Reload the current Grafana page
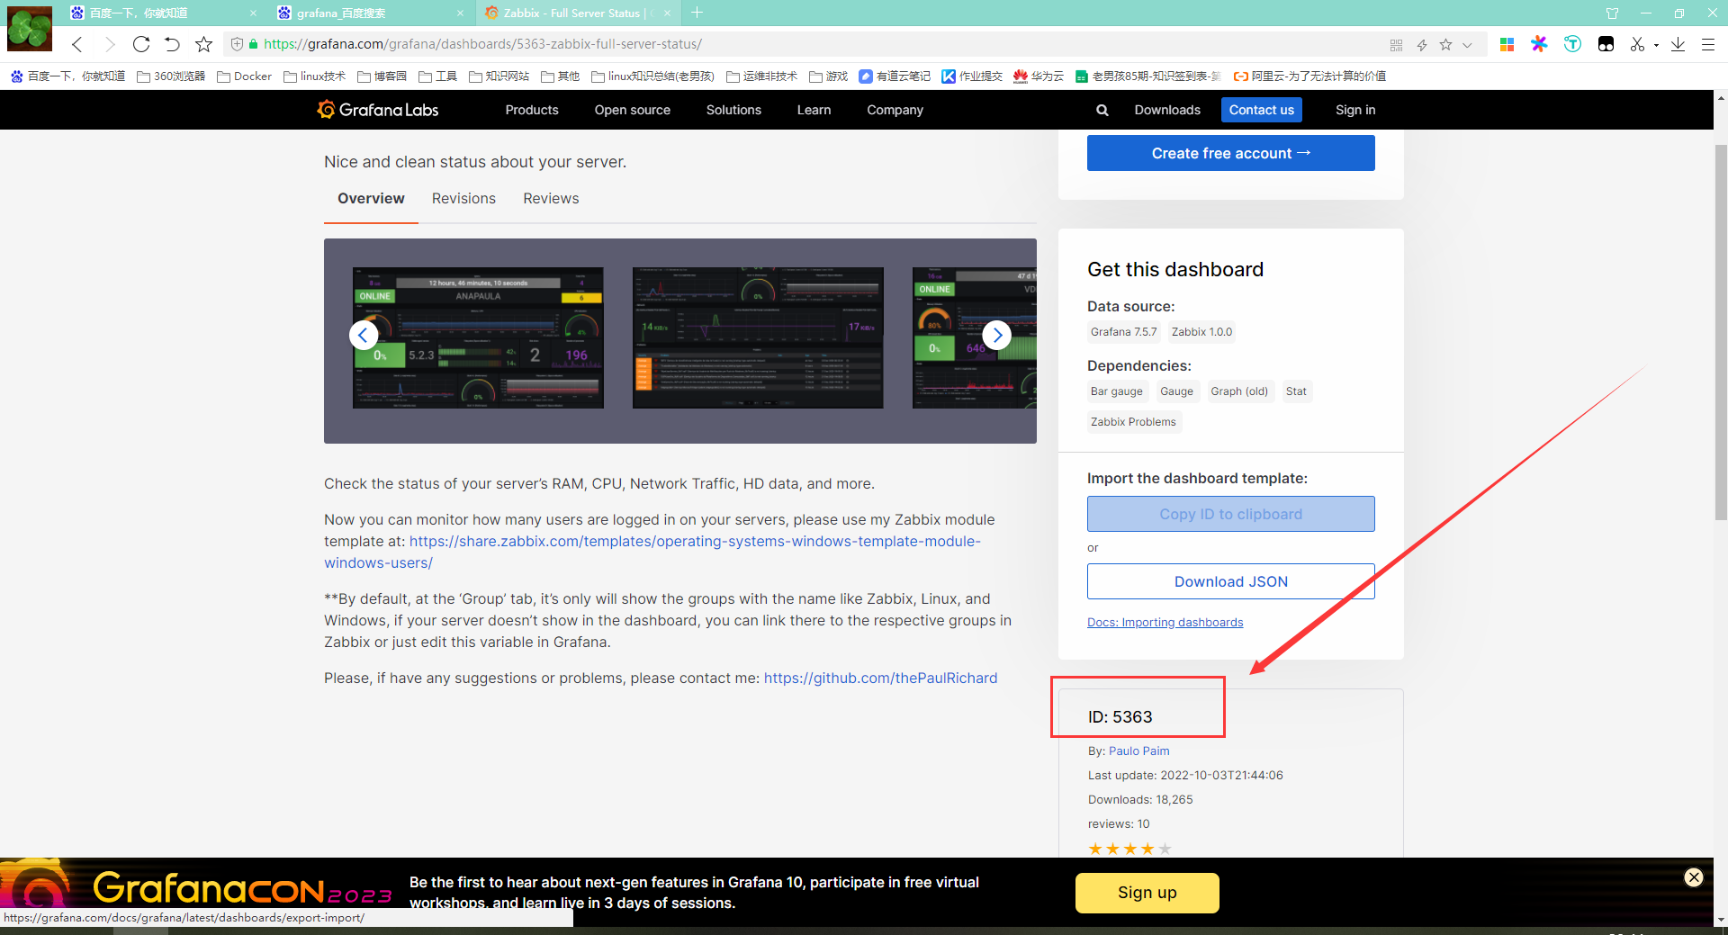The width and height of the screenshot is (1728, 935). 141,44
